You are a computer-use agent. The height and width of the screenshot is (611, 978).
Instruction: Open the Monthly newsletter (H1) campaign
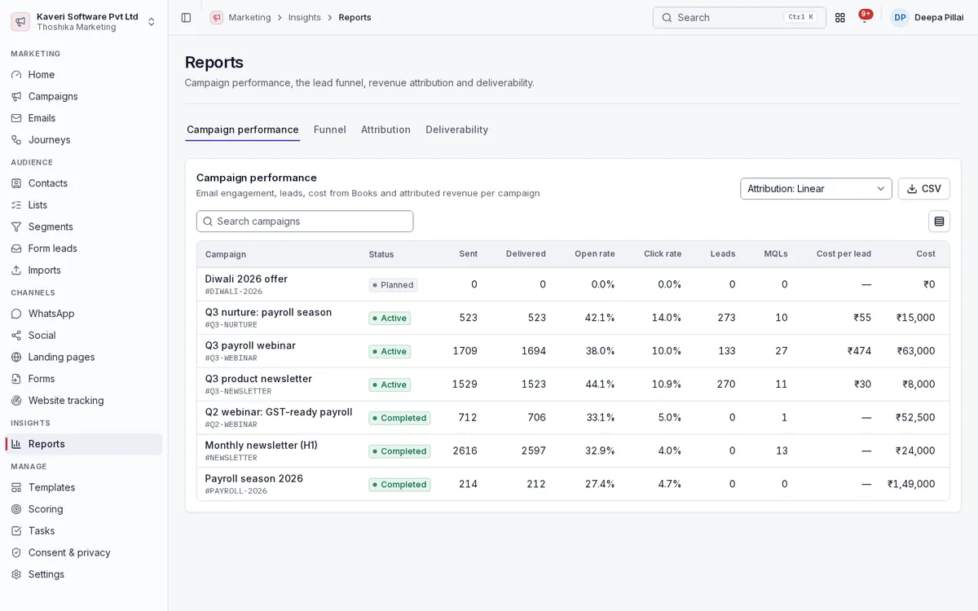pos(262,446)
